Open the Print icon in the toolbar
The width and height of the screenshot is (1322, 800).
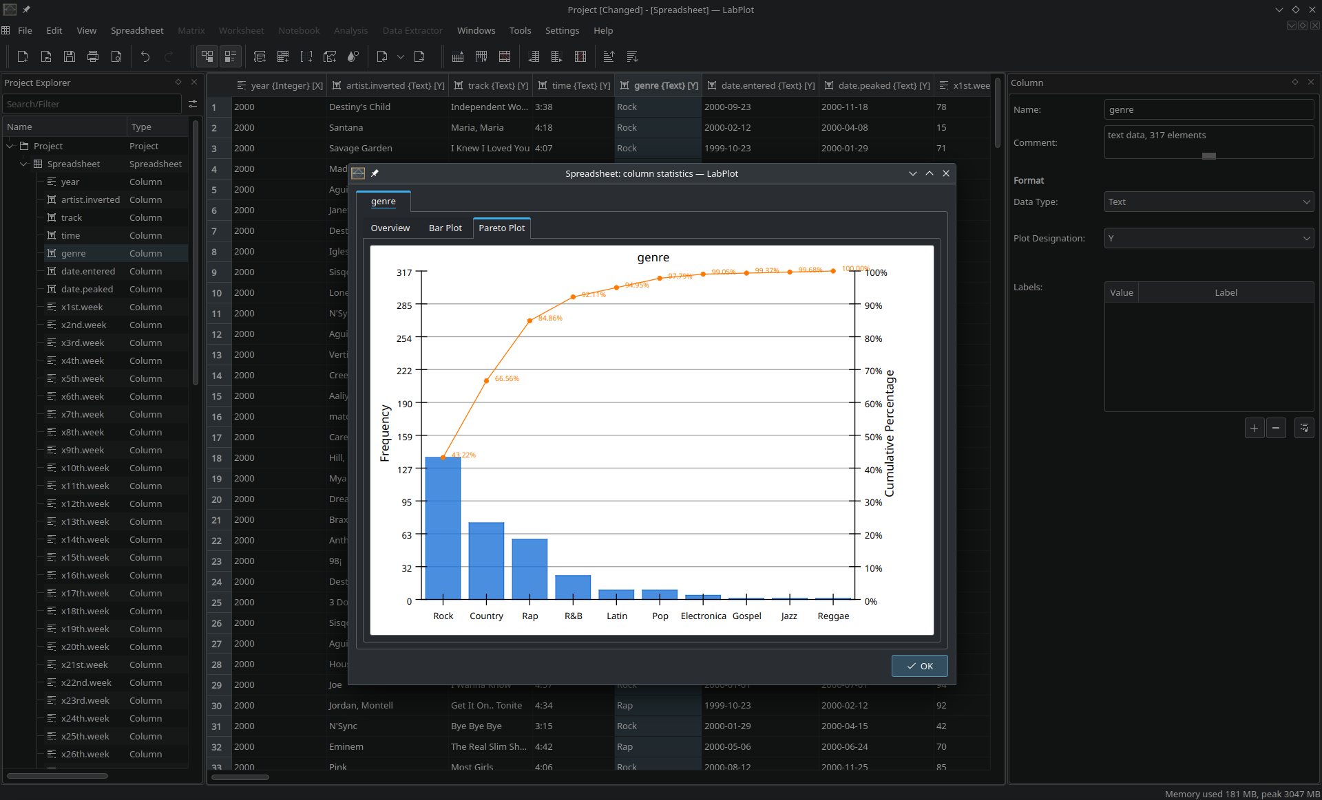point(93,56)
